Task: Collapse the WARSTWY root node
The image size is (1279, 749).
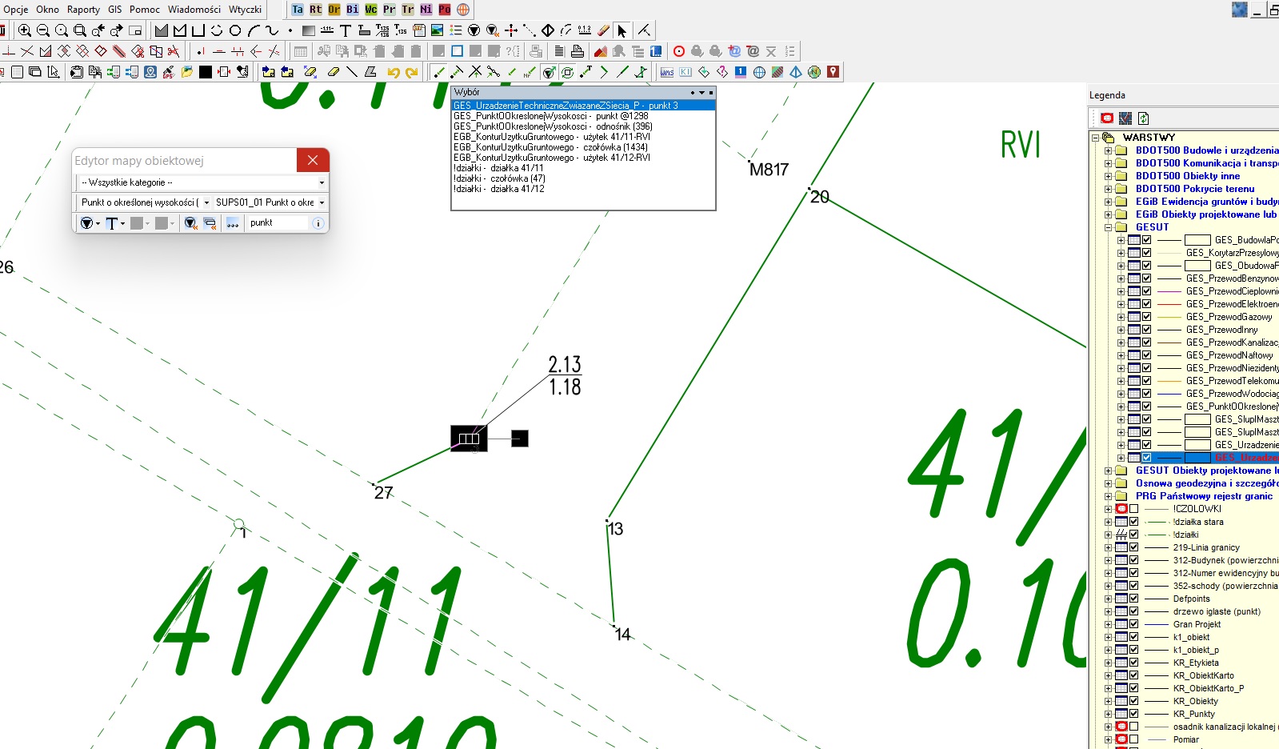Action: tap(1096, 138)
